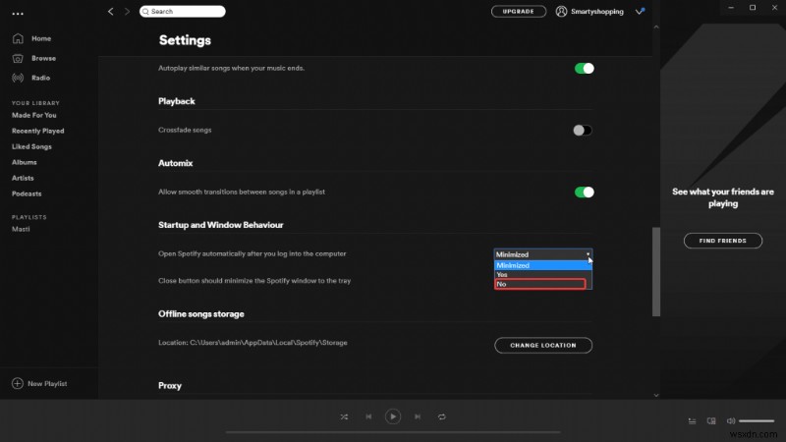Toggle shuffle playback
786x442 pixels.
[x=344, y=416]
